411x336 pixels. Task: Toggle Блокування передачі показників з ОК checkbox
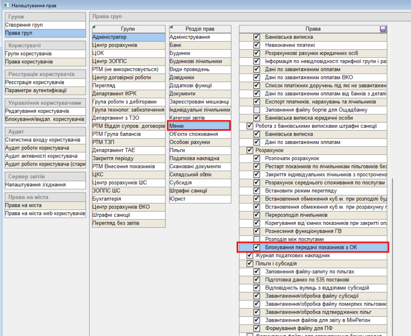pyautogui.click(x=257, y=247)
